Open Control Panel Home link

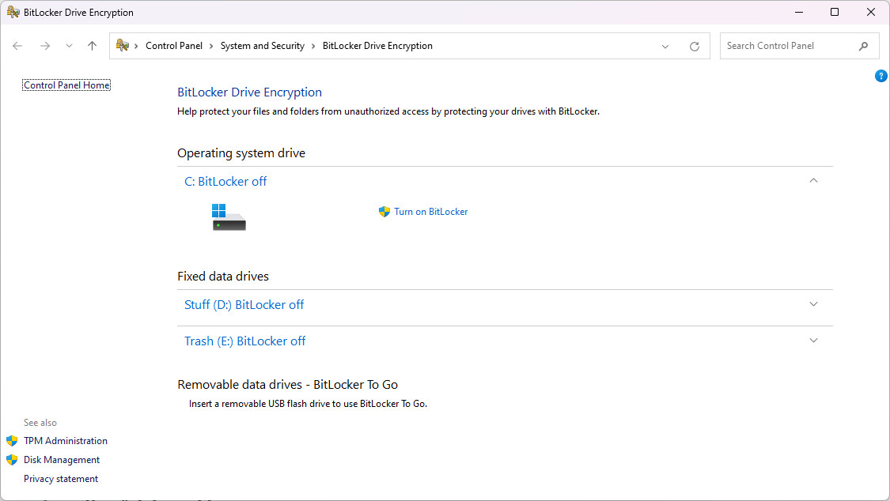[x=66, y=85]
